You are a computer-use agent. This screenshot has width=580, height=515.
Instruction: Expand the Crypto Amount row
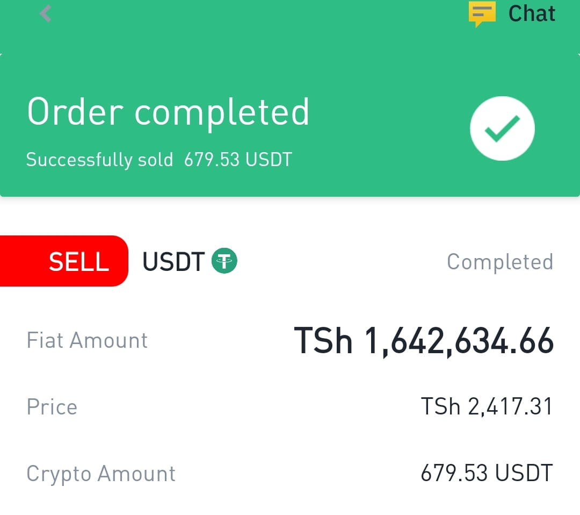click(x=290, y=473)
